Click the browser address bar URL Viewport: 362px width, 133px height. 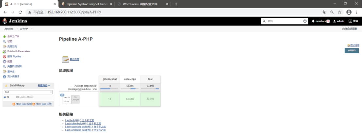(74, 12)
